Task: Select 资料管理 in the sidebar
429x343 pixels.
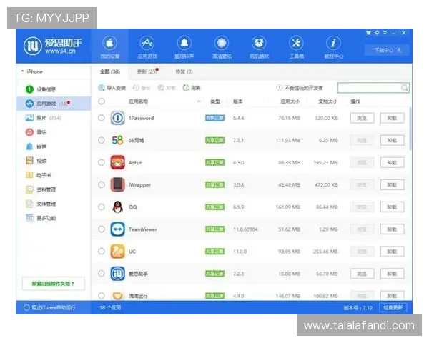Action: (x=54, y=189)
